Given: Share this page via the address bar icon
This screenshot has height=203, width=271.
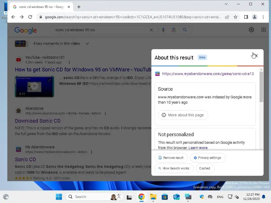Looking at the screenshot, I should pyautogui.click(x=227, y=17).
